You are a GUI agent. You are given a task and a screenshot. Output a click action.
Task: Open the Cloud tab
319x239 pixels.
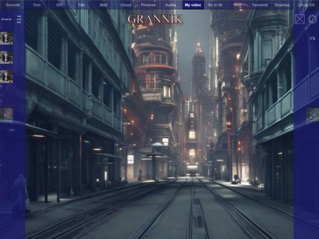pos(126,5)
